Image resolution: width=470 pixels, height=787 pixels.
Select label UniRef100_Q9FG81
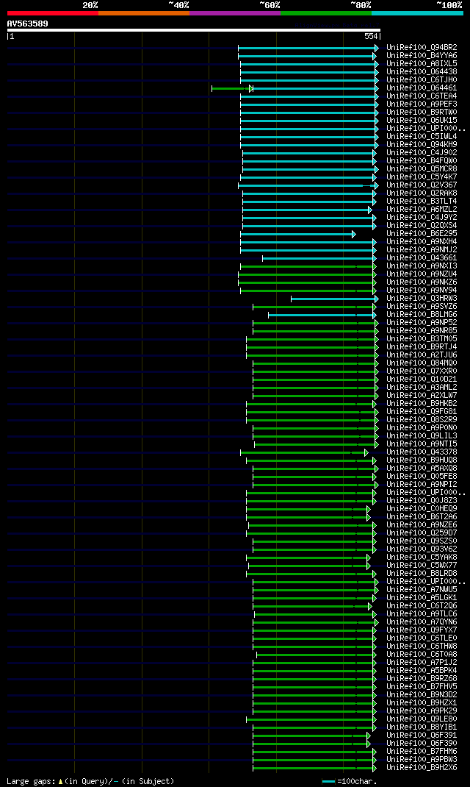(422, 412)
